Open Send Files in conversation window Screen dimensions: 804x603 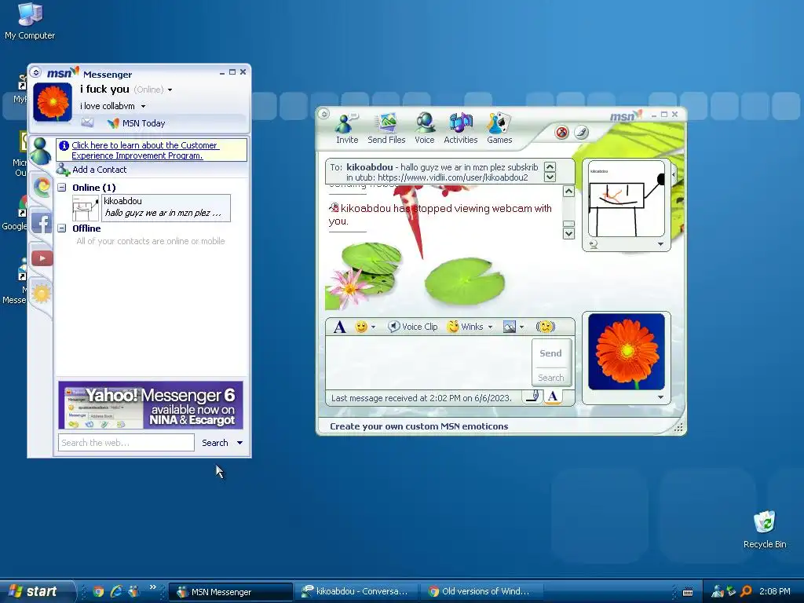(x=386, y=129)
